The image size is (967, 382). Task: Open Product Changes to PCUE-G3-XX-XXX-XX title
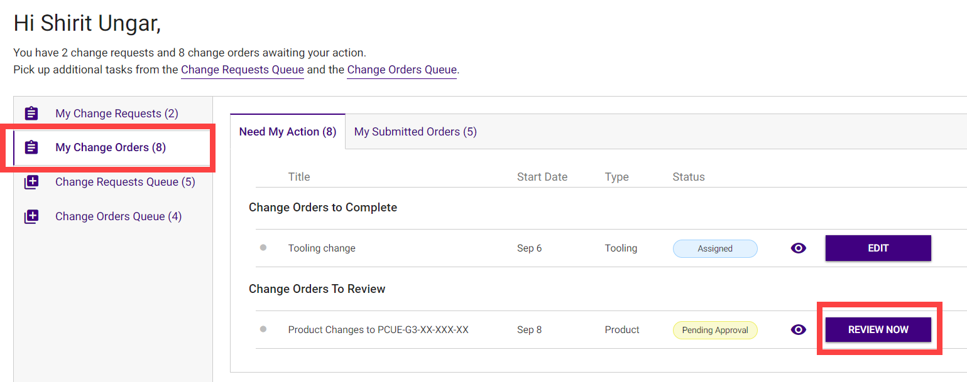[x=378, y=330]
